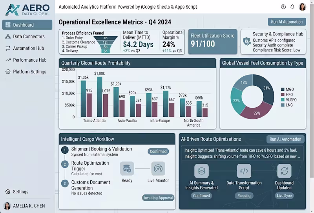Image resolution: width=314 pixels, height=213 pixels.
Task: Run AI Automation in Route Optimizations panel
Action: [x=285, y=139]
